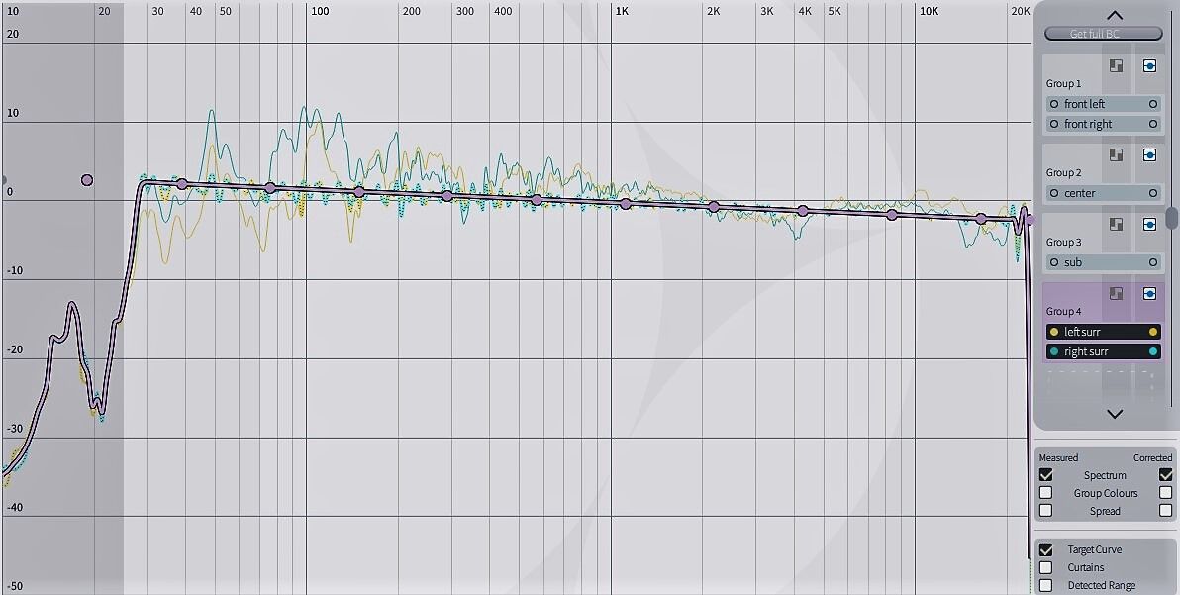This screenshot has width=1180, height=595.
Task: Toggle yellow right dot of left surr
Action: [x=1153, y=332]
